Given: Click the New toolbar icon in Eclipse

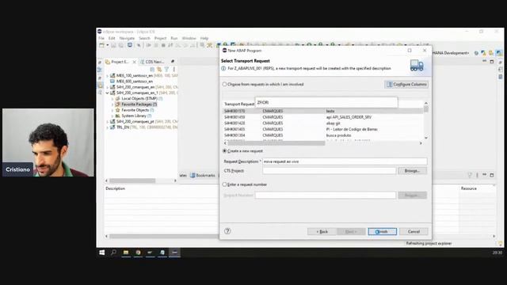Looking at the screenshot, I should [x=101, y=46].
